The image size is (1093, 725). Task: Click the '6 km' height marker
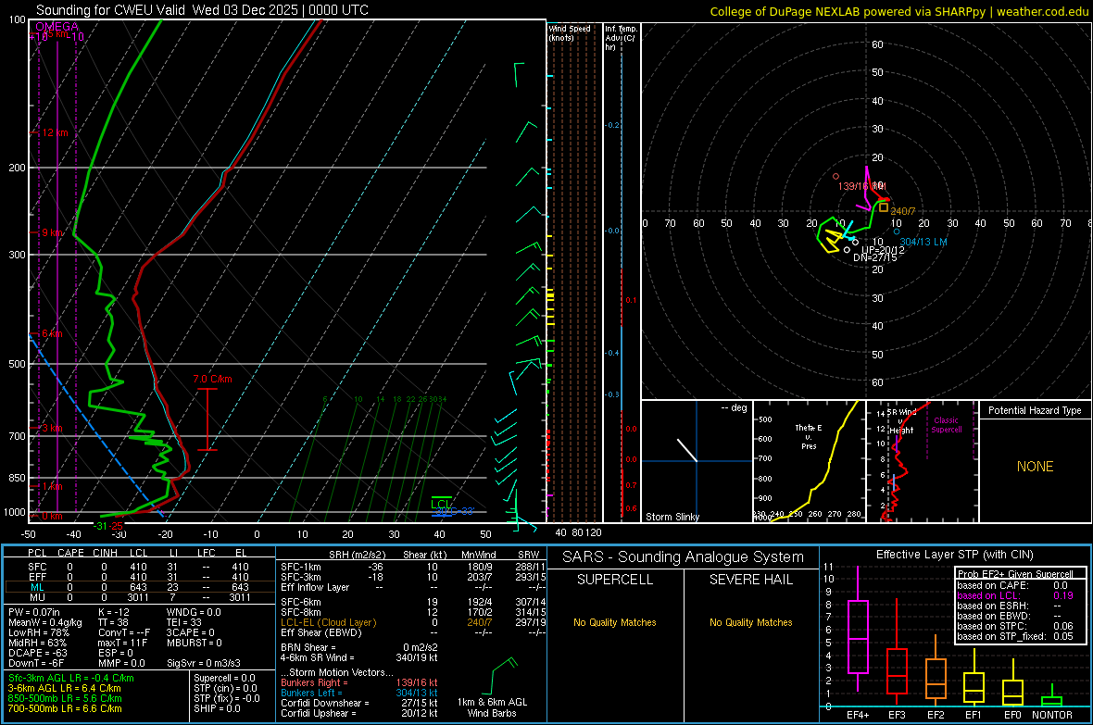point(52,334)
